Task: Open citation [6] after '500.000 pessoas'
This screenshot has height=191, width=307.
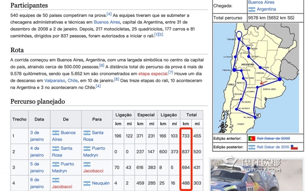Action: pyautogui.click(x=102, y=65)
